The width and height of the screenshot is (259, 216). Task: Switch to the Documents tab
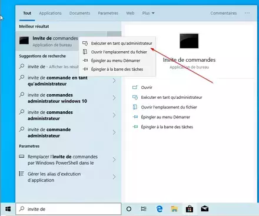tap(79, 13)
